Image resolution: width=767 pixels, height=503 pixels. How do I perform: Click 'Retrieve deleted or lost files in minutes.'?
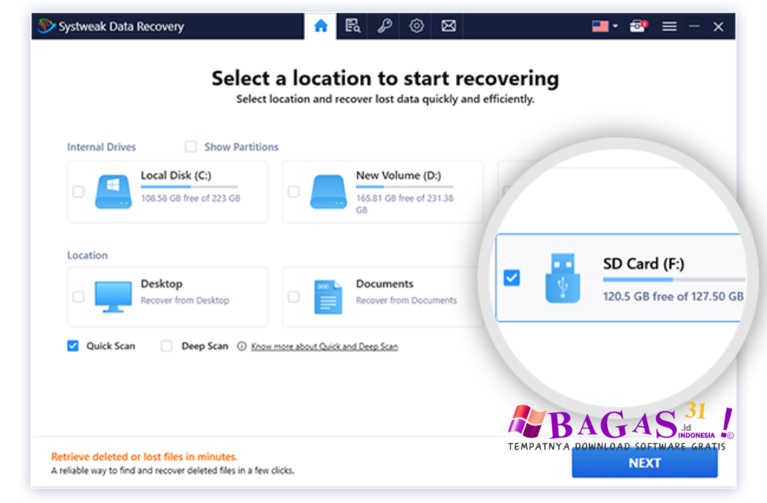[x=144, y=456]
